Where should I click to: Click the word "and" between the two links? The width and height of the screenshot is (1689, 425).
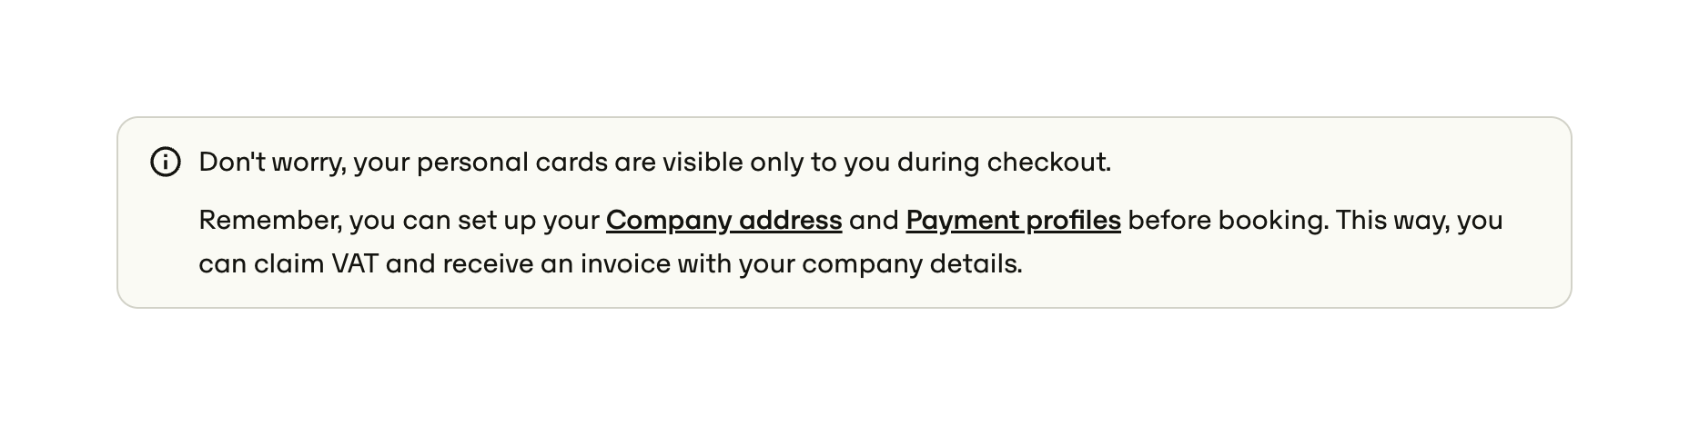point(874,221)
